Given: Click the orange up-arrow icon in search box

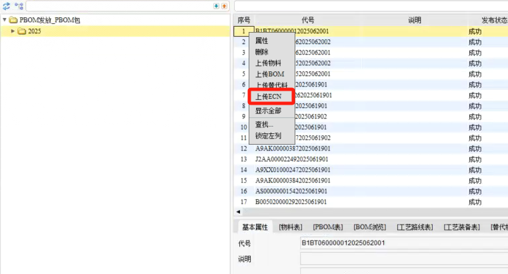Looking at the screenshot, I should pyautogui.click(x=224, y=6).
